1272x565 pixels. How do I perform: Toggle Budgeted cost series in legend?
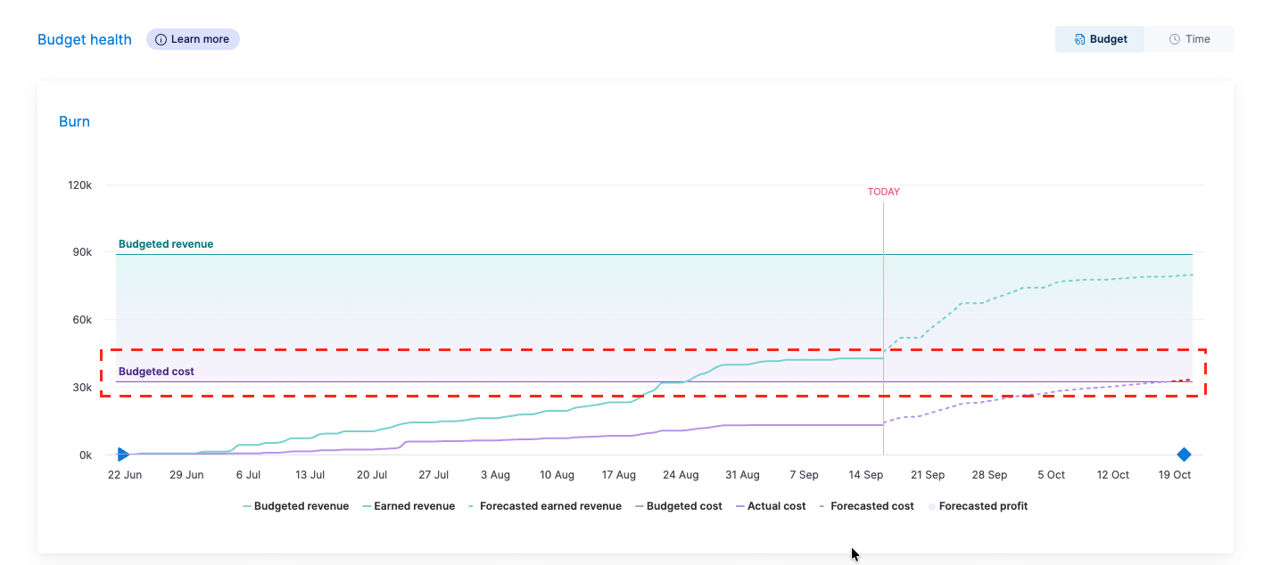678,506
